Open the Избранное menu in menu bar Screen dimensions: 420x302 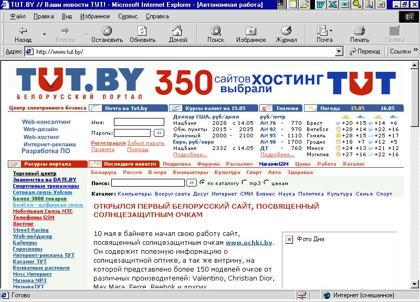point(95,16)
